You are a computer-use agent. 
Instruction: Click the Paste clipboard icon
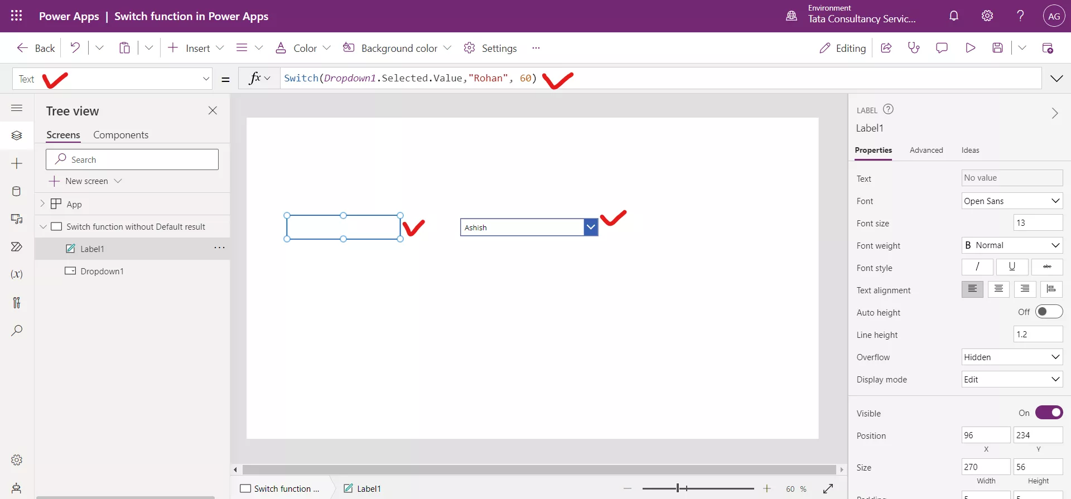click(x=124, y=48)
